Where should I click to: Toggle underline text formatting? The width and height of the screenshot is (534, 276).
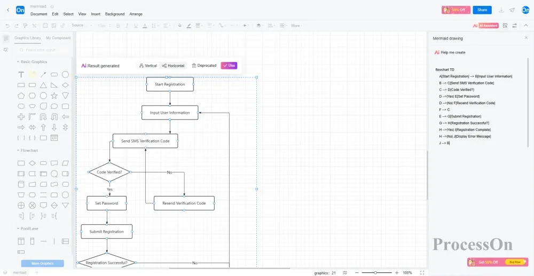(x=136, y=26)
